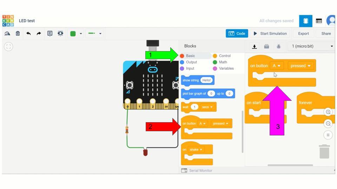Screen dimensions: 337x189
Task: Zoom in the code workspace
Action: 328,112
